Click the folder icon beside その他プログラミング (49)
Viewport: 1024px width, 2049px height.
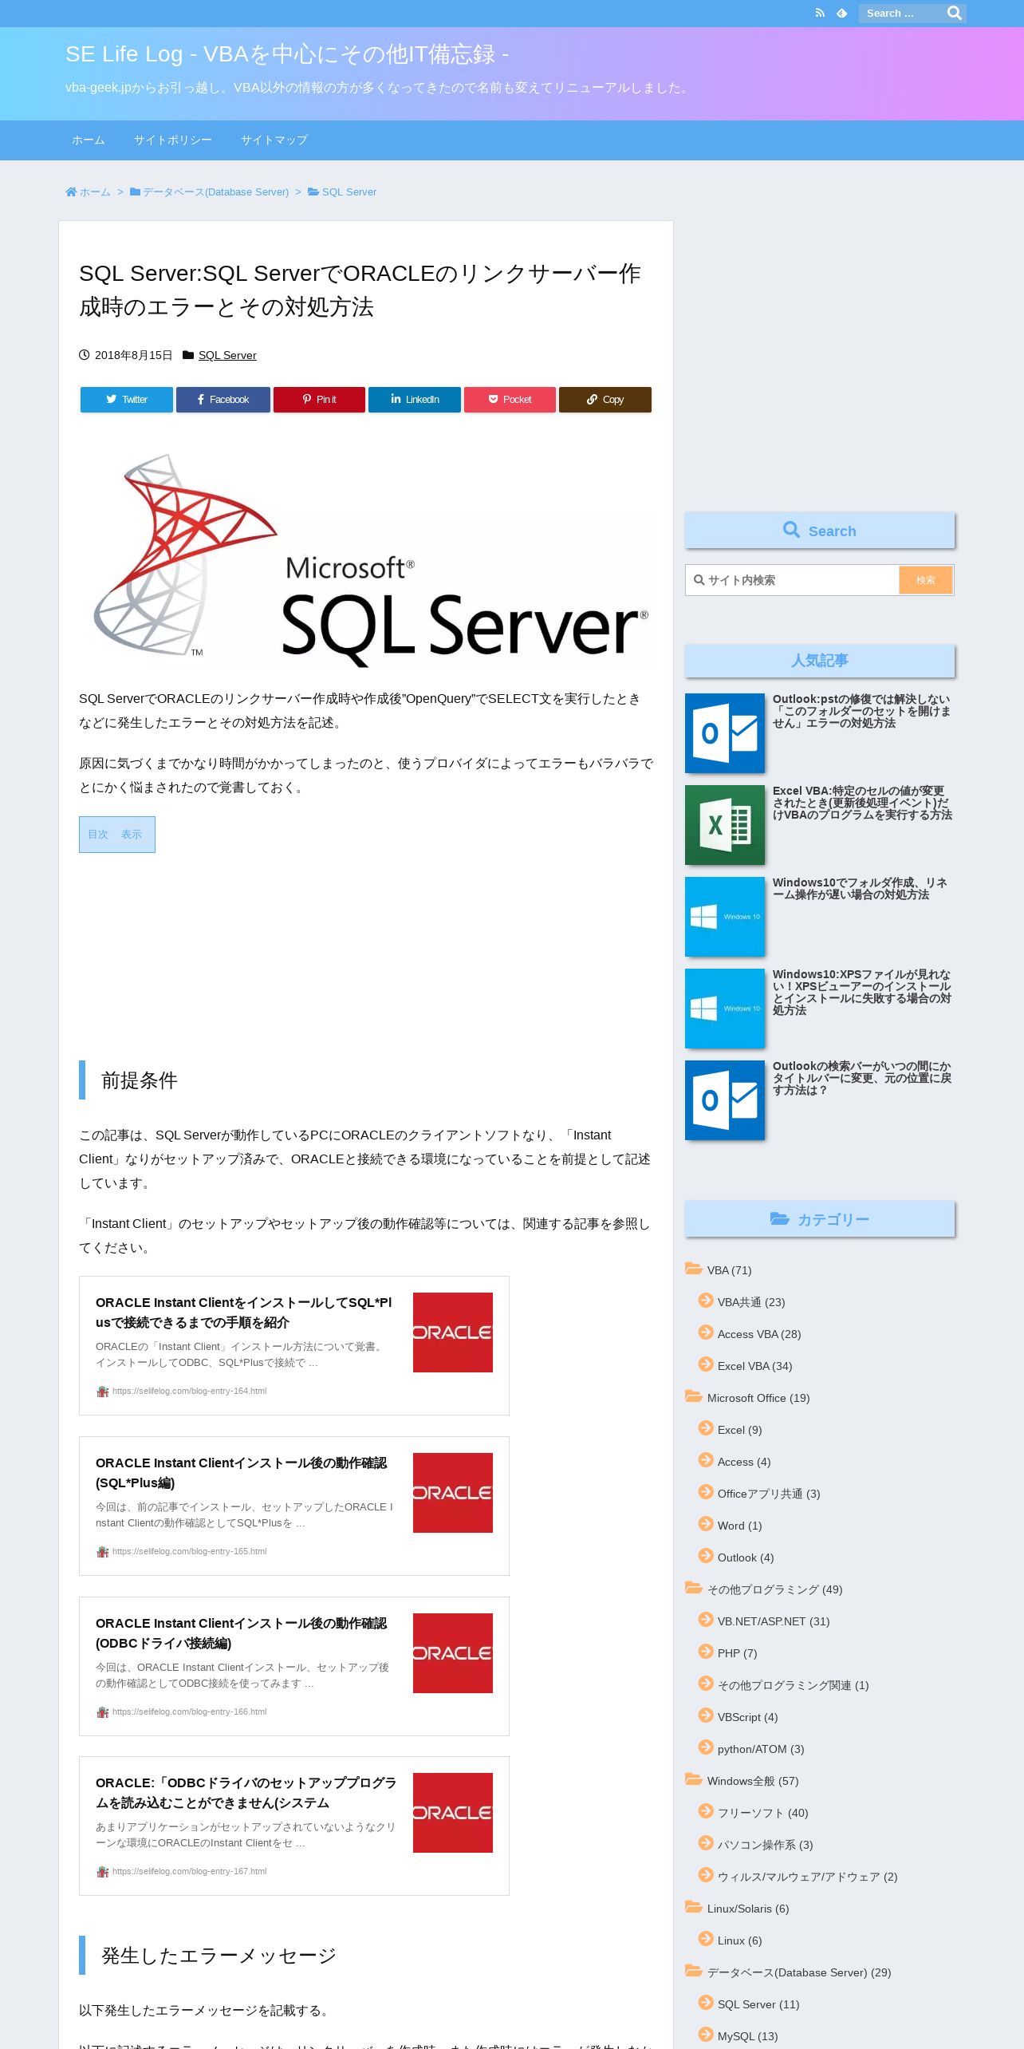click(x=693, y=1588)
